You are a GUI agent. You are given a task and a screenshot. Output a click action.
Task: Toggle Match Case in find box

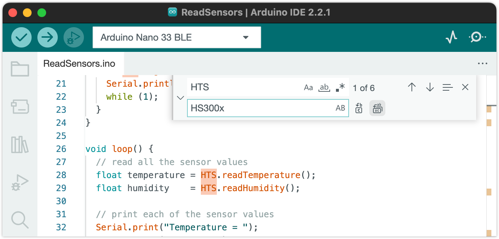pos(308,88)
